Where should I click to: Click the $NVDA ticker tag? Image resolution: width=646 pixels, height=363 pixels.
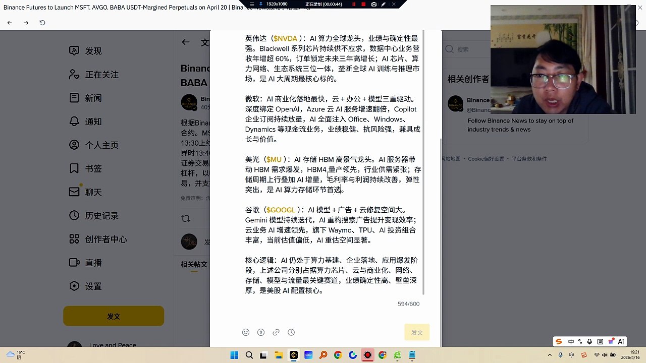tap(285, 38)
